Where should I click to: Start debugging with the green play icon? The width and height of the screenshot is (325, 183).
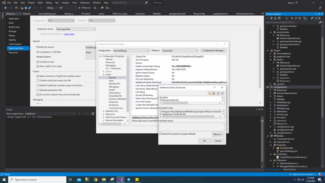click(x=80, y=8)
